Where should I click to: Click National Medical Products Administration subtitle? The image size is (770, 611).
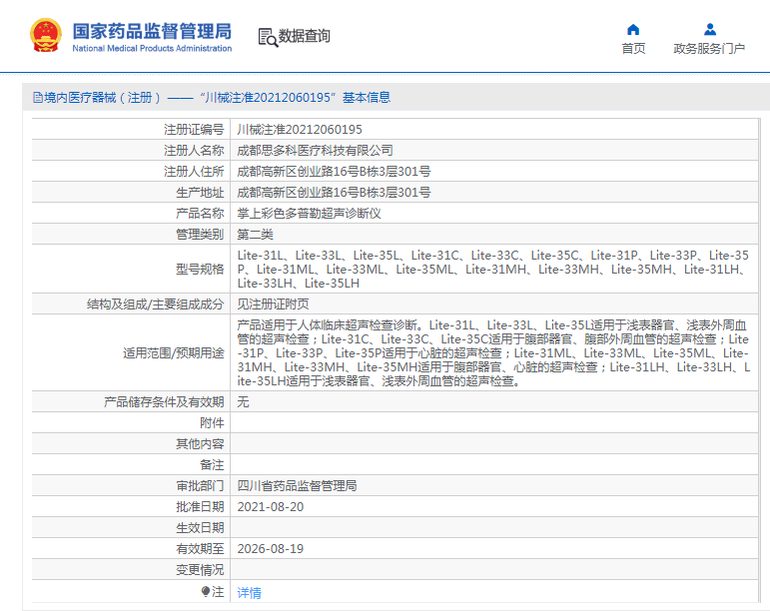click(x=152, y=48)
